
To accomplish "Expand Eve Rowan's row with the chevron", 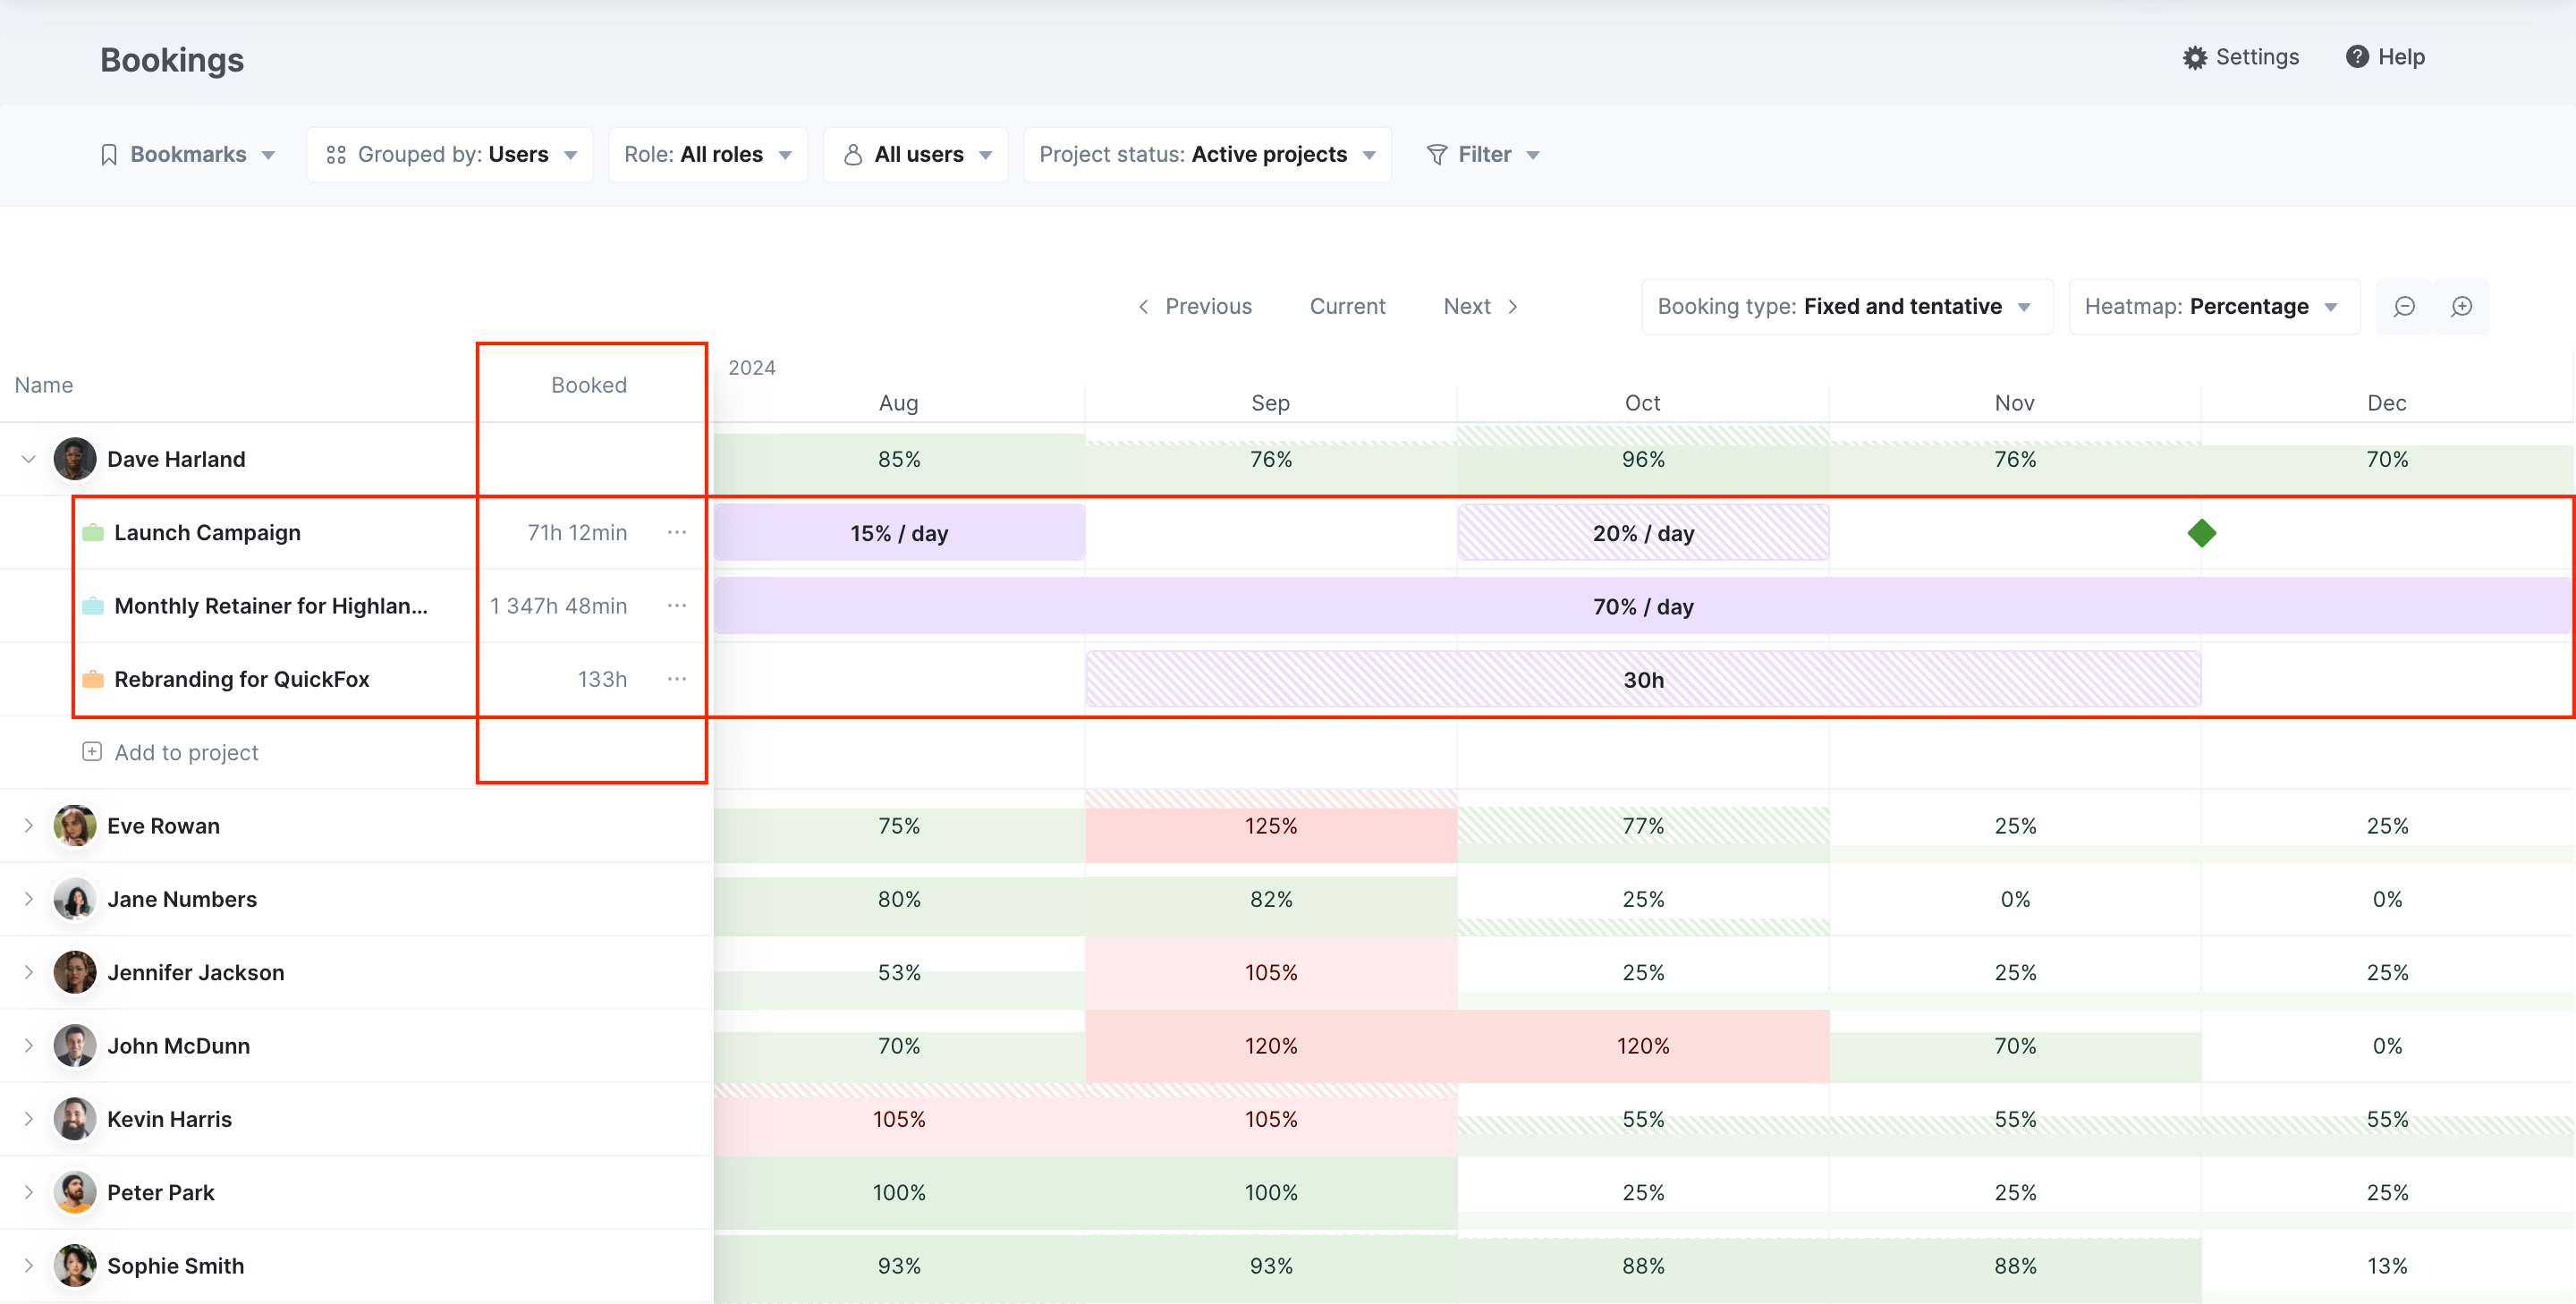I will point(27,825).
